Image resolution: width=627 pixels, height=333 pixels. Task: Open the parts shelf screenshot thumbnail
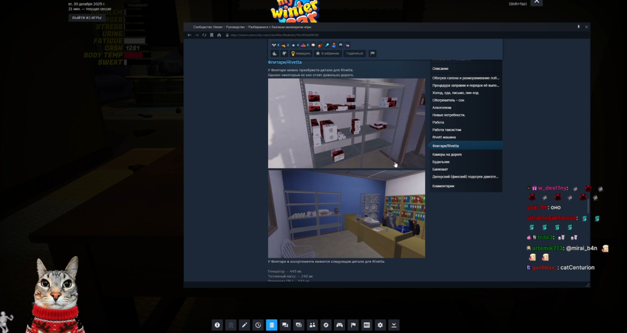346,123
